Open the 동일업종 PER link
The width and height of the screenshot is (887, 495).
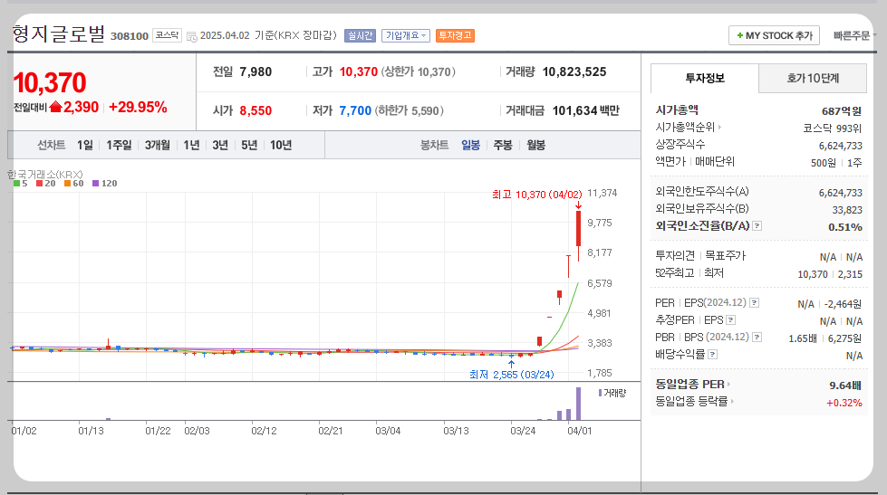point(692,385)
